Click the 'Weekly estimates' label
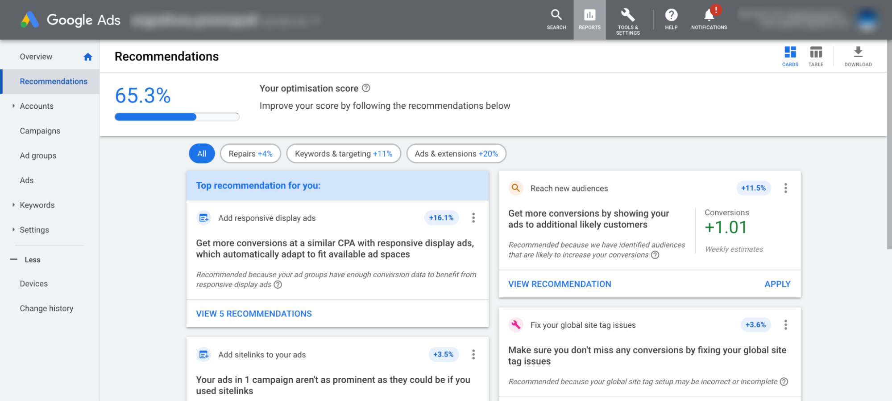The height and width of the screenshot is (401, 892). [734, 249]
